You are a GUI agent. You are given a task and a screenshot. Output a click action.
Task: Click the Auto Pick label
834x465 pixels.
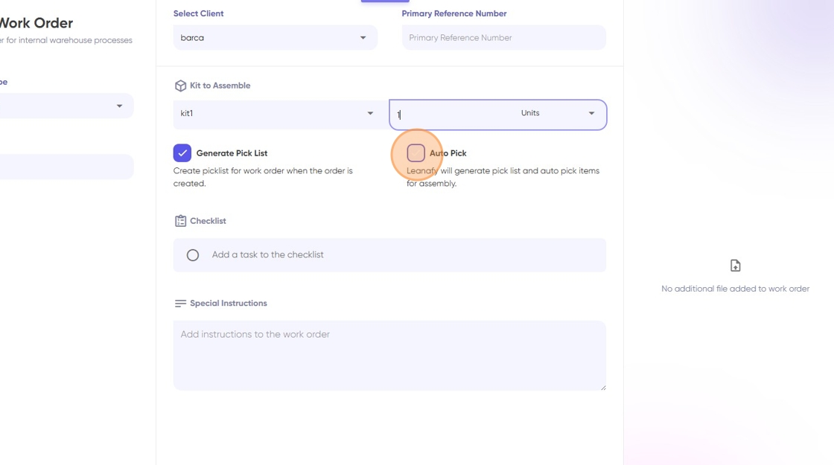point(448,153)
